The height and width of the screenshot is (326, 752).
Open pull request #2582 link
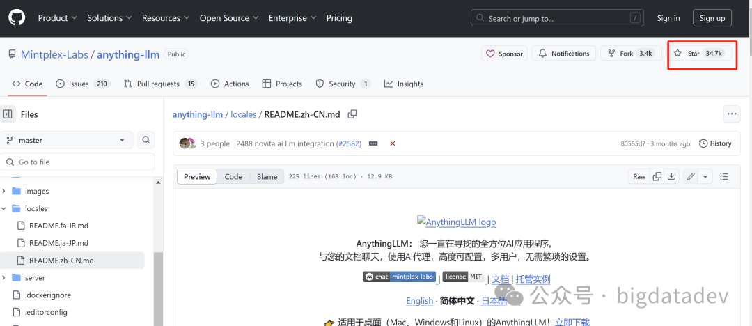coord(349,143)
